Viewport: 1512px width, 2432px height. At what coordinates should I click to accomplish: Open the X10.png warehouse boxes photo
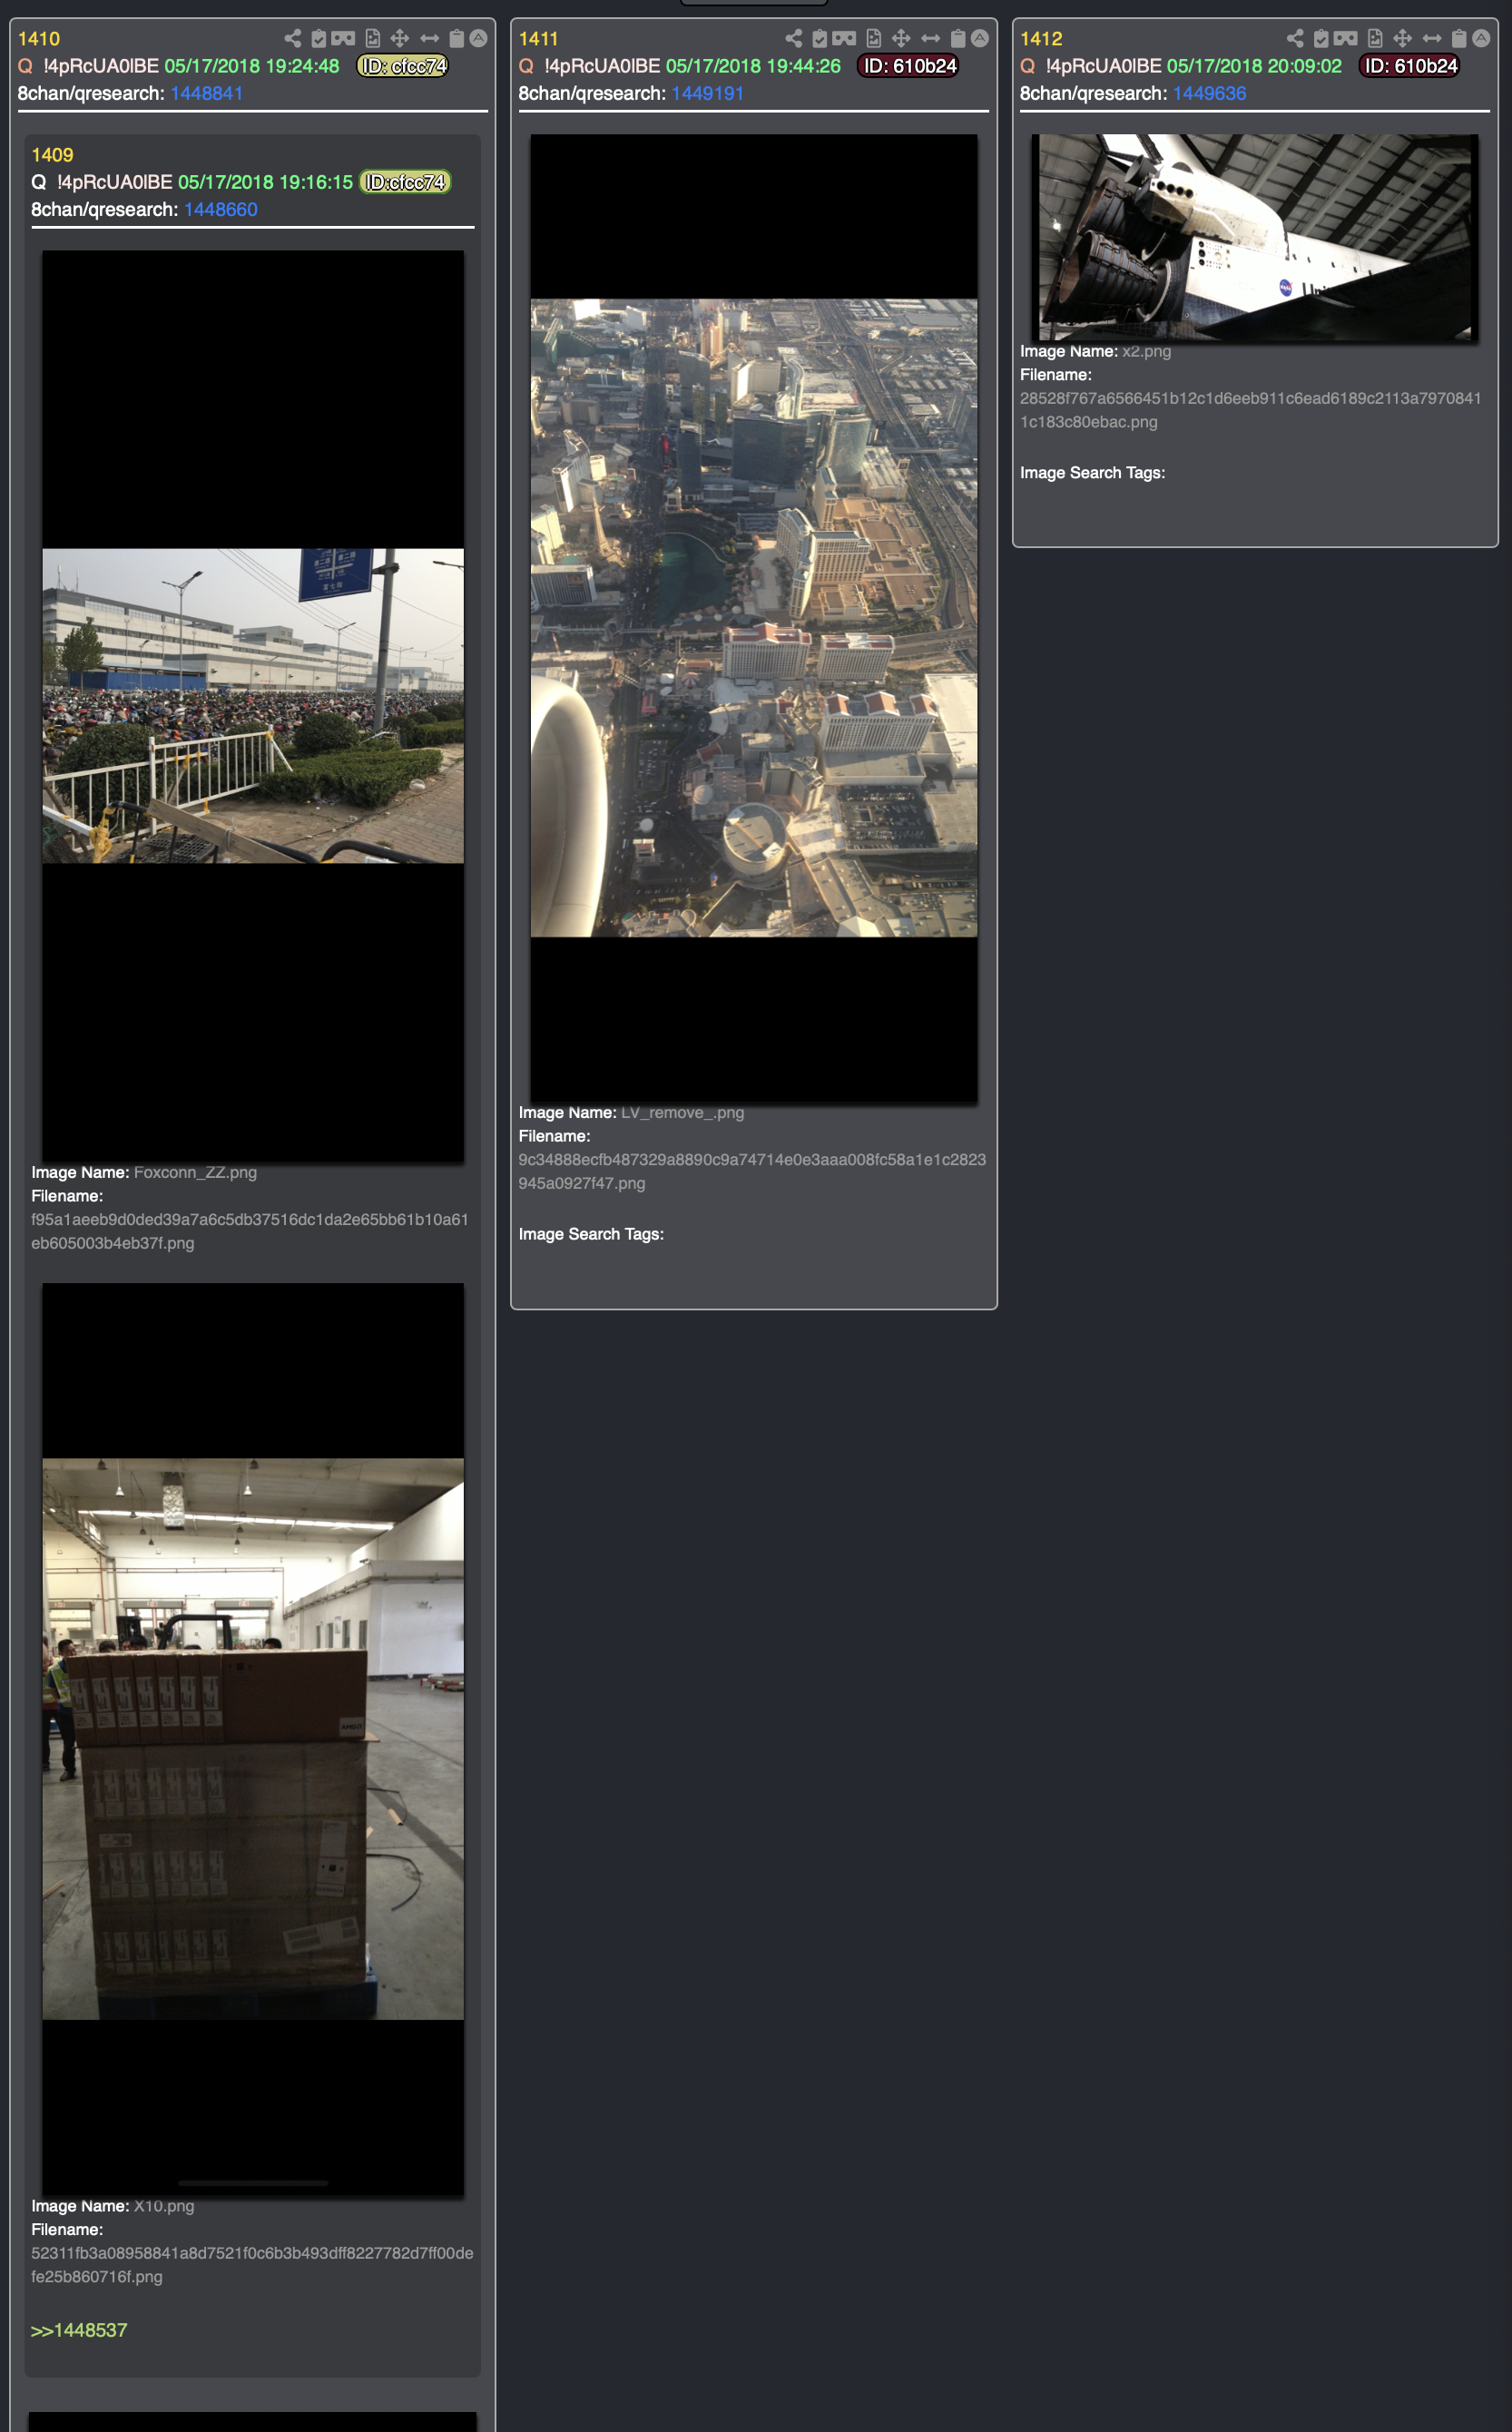pyautogui.click(x=253, y=1739)
